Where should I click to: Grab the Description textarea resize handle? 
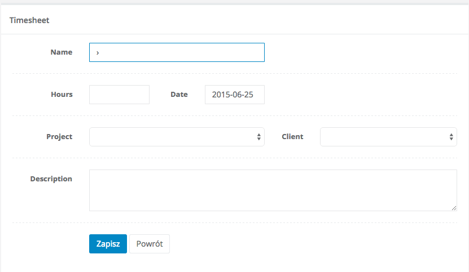454,208
